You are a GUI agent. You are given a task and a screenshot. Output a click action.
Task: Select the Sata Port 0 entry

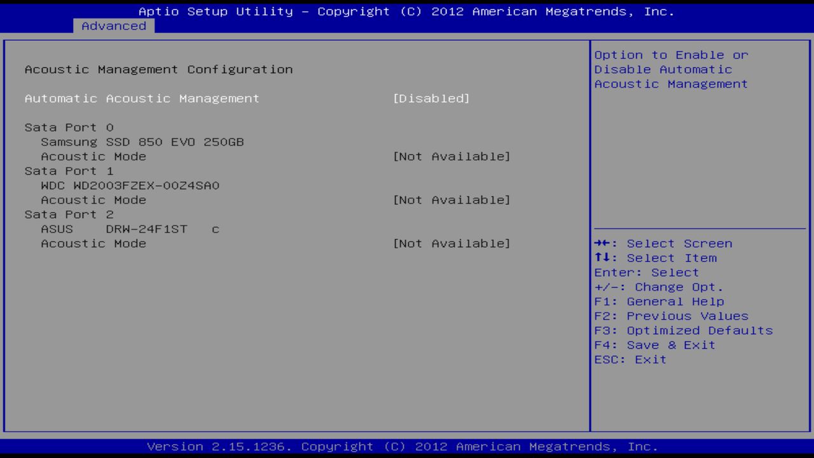(69, 127)
